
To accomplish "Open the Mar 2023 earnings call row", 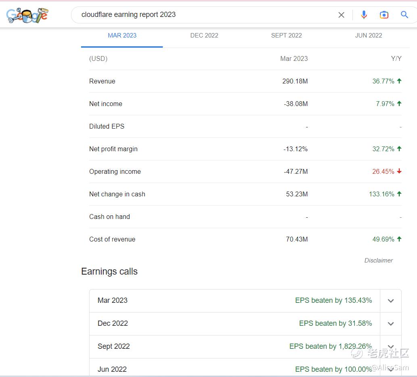I will [245, 301].
